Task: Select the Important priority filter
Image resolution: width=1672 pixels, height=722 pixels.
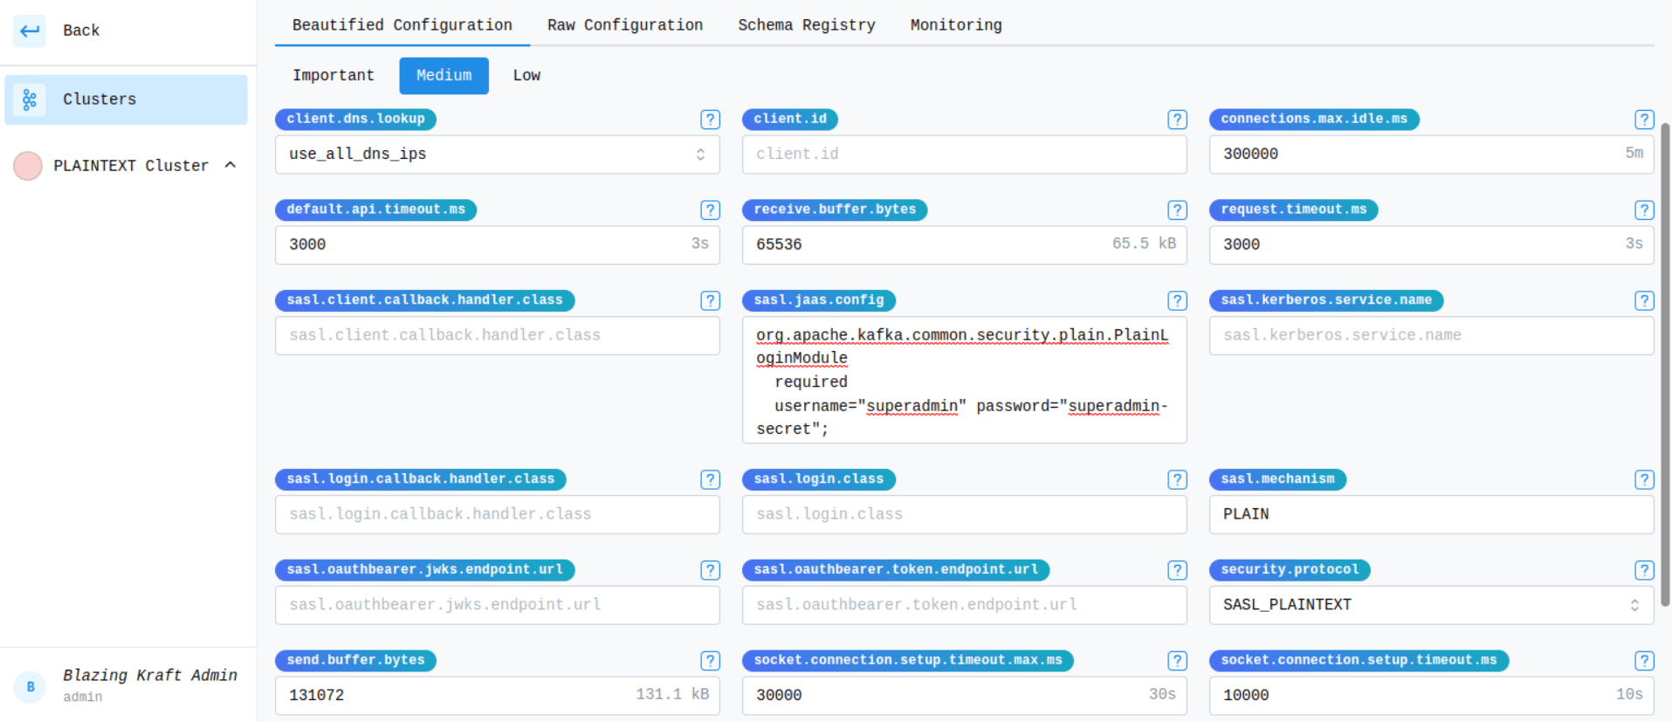Action: 334,76
